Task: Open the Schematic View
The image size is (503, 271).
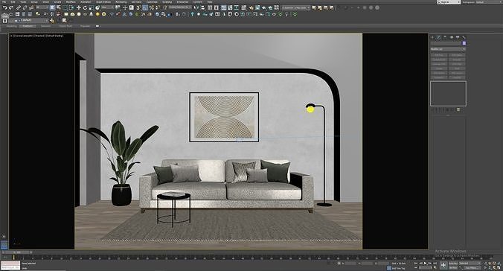Action: pos(237,7)
